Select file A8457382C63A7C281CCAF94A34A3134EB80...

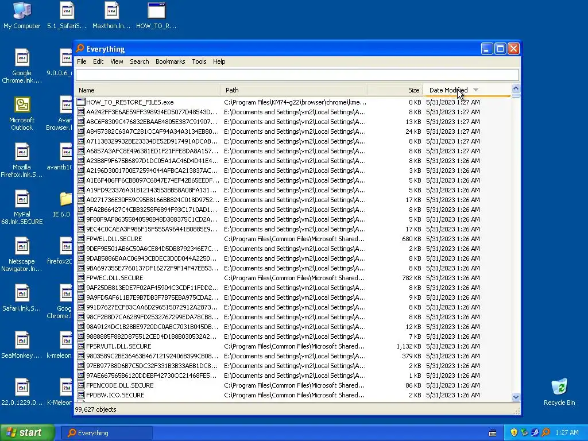click(x=152, y=131)
